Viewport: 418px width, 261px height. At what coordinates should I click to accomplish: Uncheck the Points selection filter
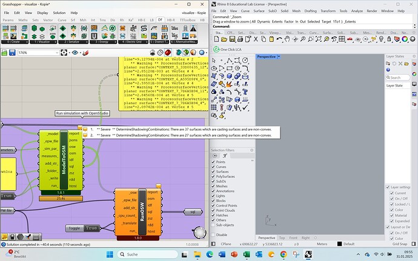pyautogui.click(x=213, y=162)
